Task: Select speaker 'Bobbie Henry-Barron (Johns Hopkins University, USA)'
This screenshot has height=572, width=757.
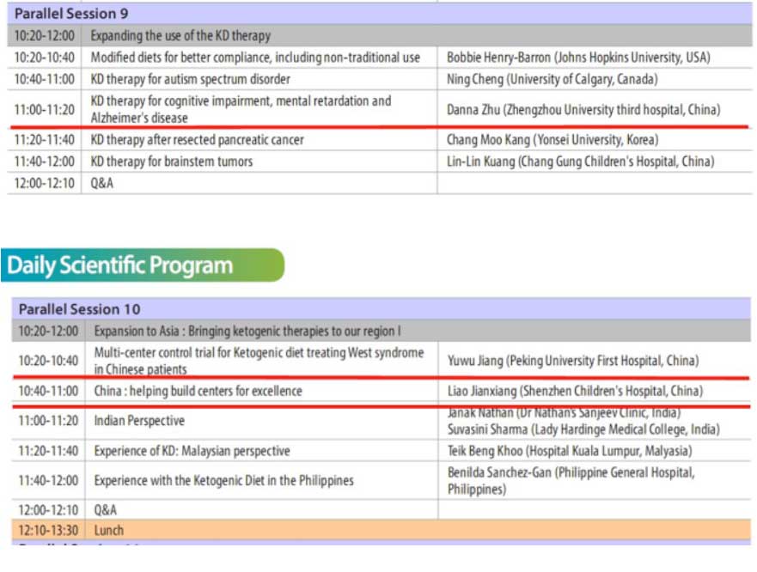Action: [x=578, y=58]
